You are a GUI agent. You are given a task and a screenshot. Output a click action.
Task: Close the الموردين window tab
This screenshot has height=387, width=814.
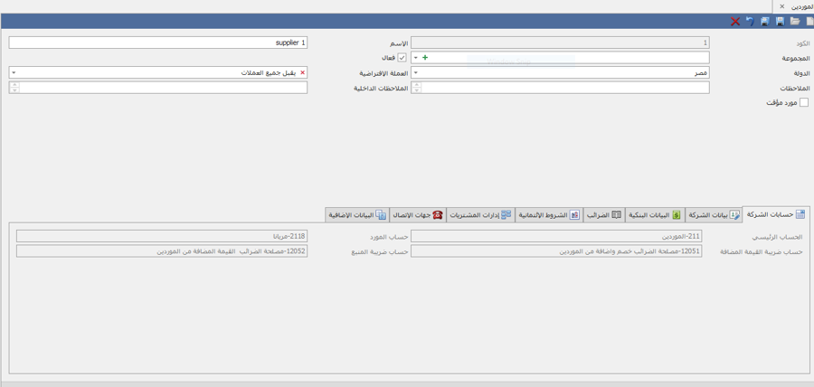tap(782, 6)
